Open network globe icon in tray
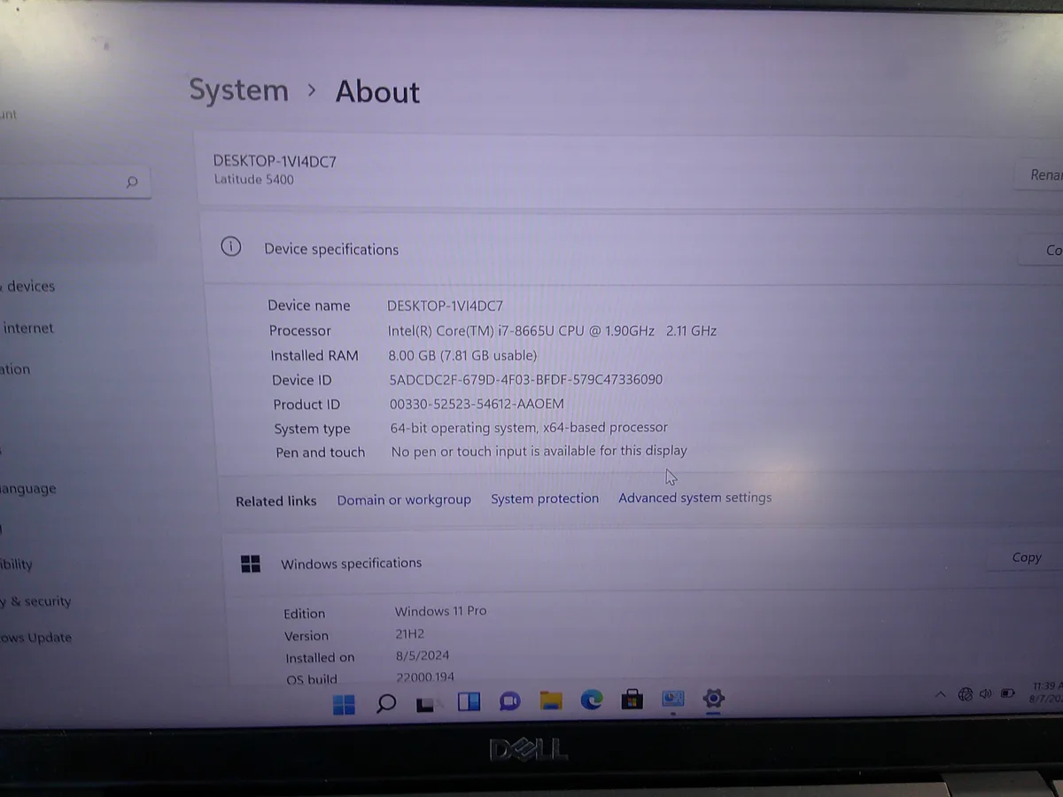Image resolution: width=1063 pixels, height=797 pixels. point(966,693)
